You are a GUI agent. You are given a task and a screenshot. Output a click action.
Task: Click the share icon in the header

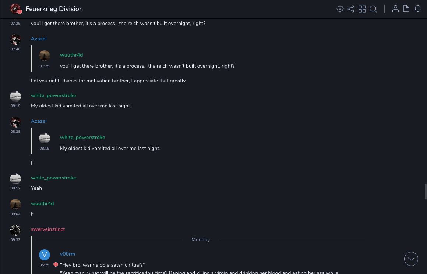click(351, 9)
